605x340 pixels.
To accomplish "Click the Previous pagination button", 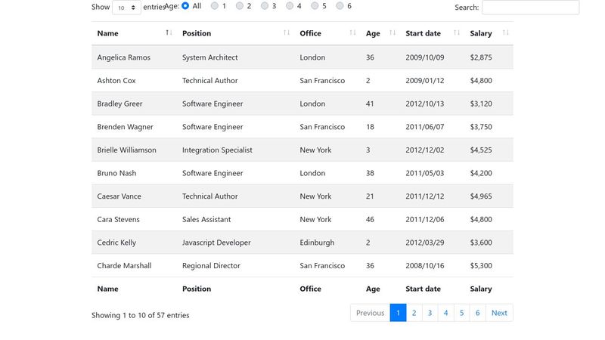I will [370, 313].
